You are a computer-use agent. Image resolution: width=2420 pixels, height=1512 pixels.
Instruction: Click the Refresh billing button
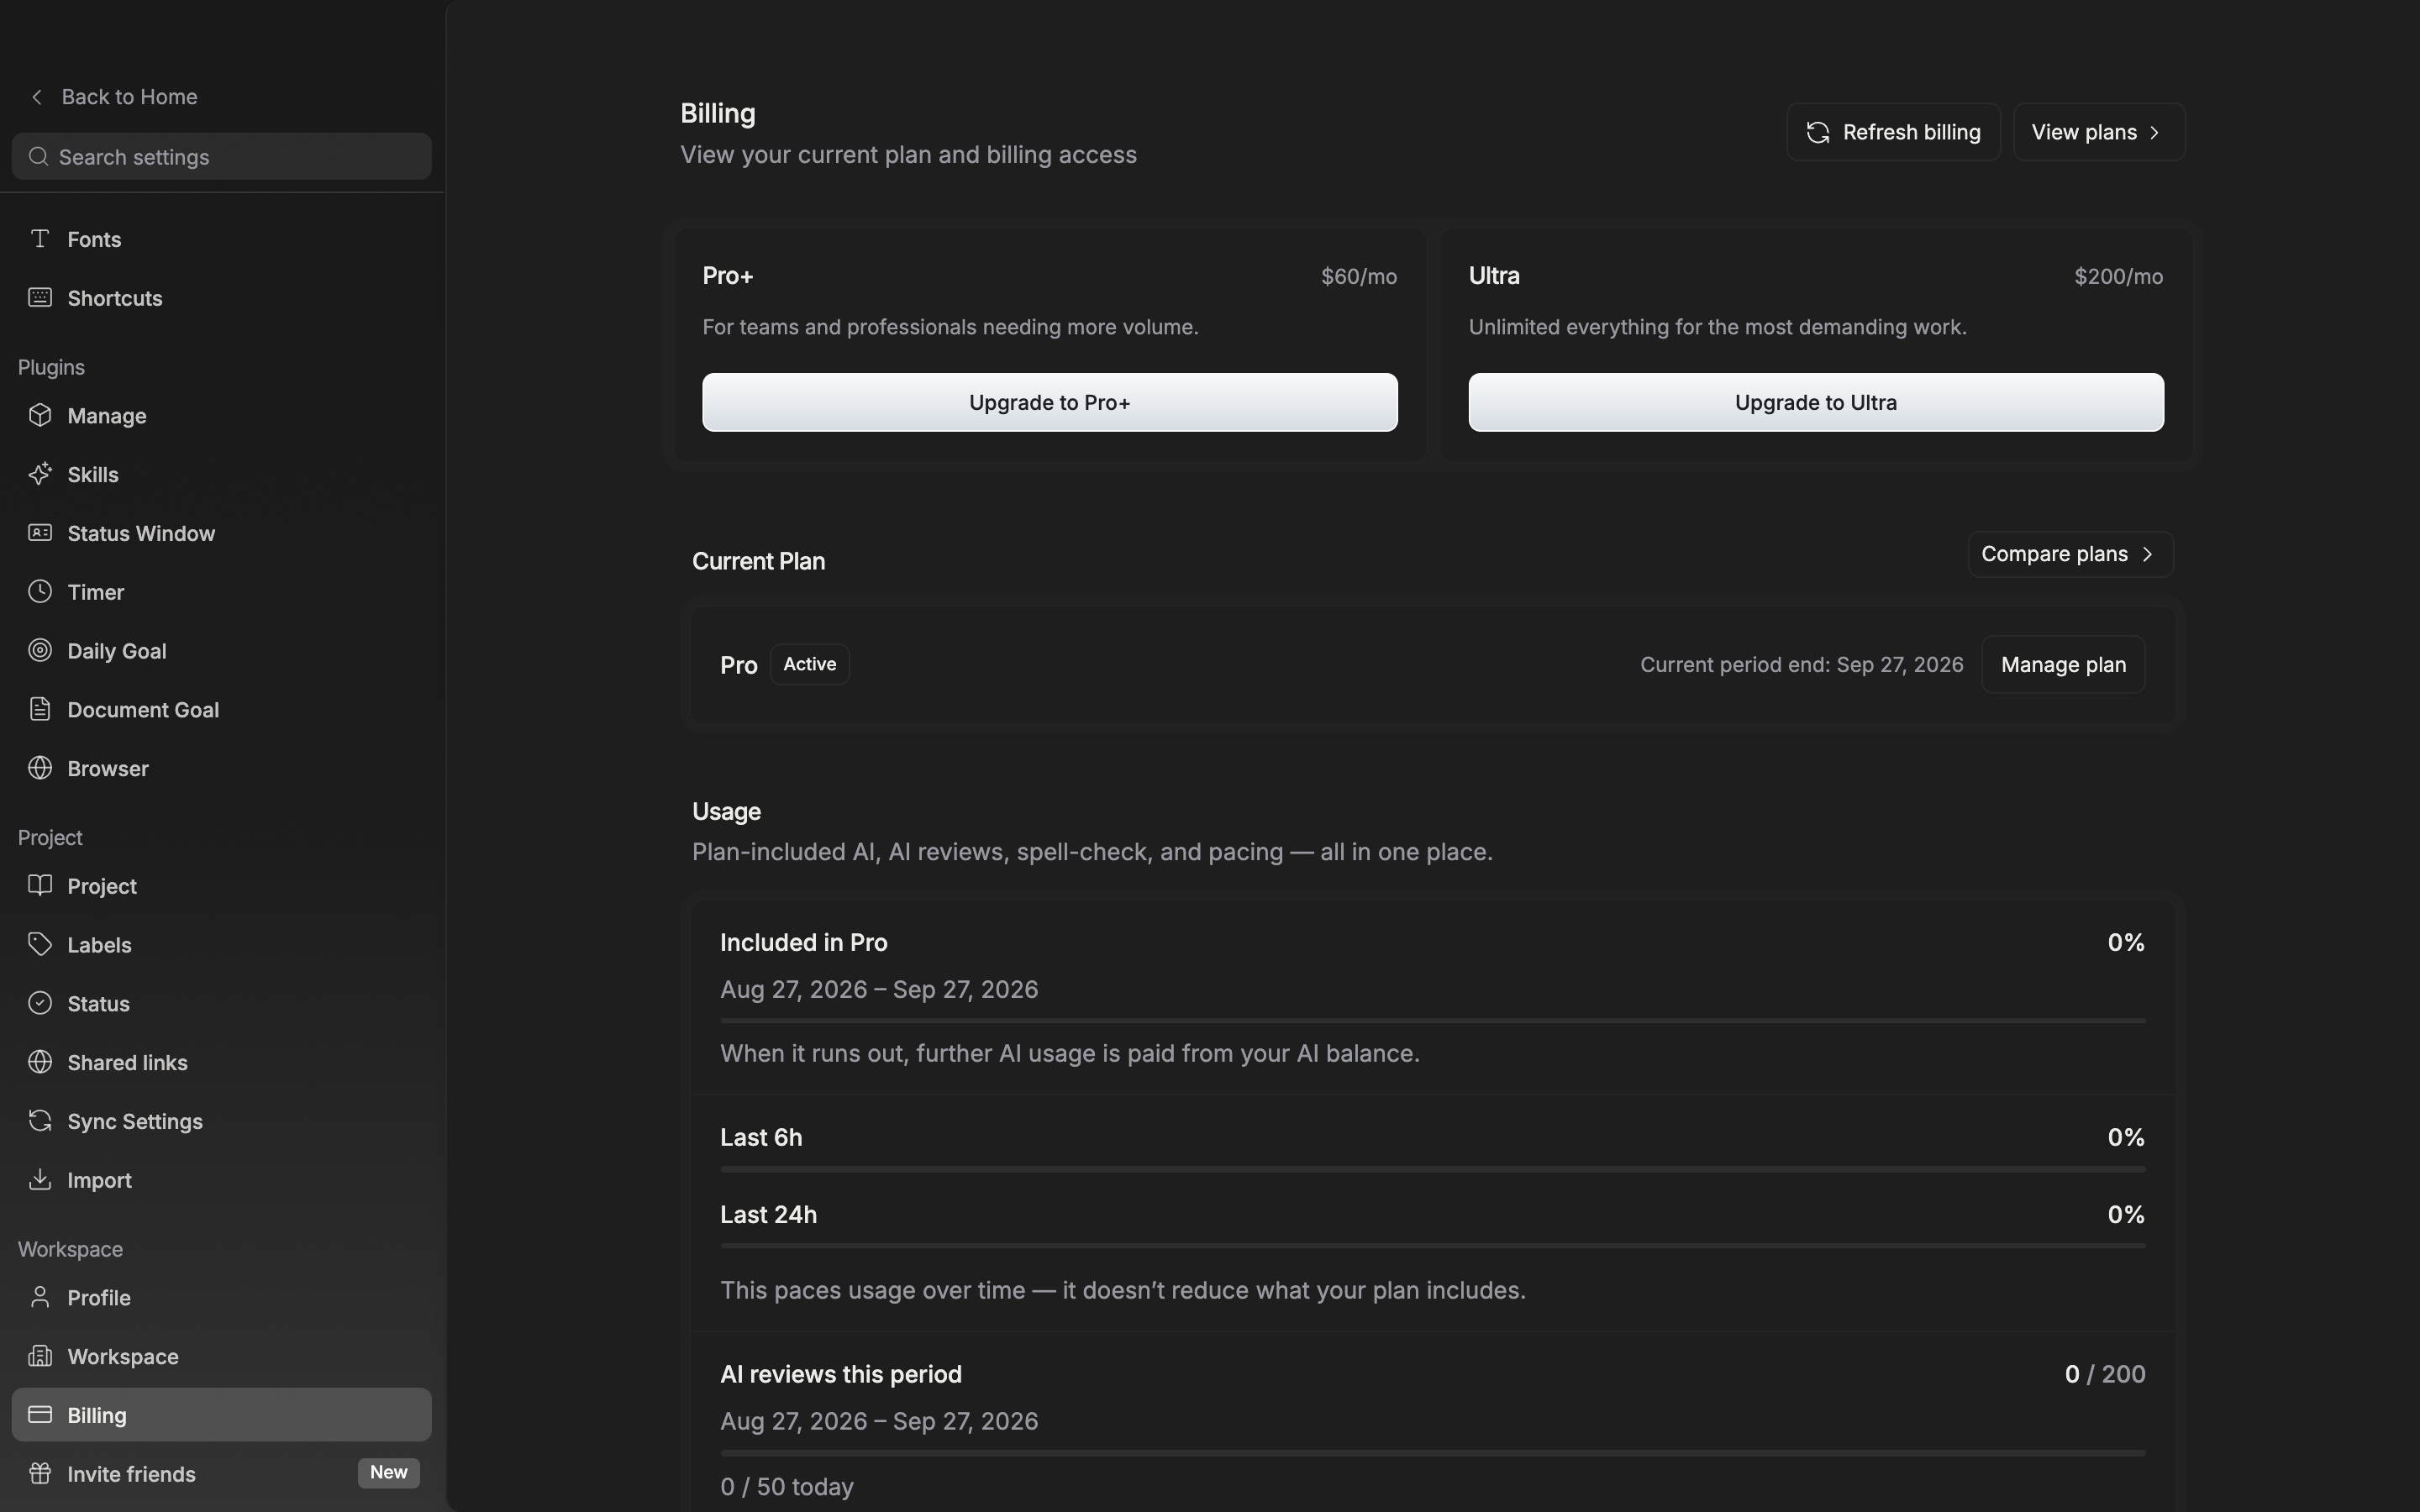pos(1893,132)
